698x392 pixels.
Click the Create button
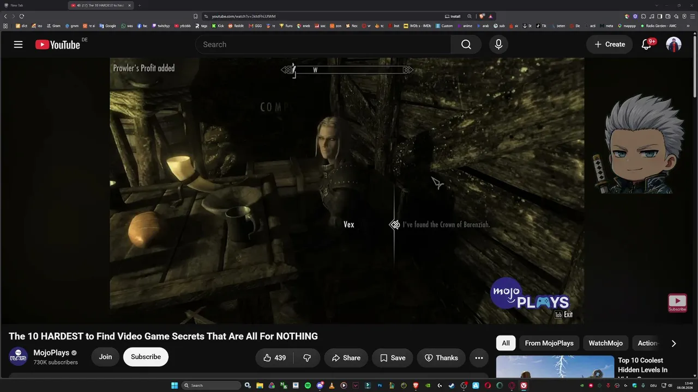[610, 45]
